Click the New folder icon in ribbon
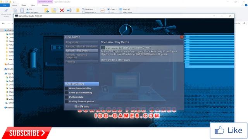The height and width of the screenshot is (139, 248). (x=77, y=10)
